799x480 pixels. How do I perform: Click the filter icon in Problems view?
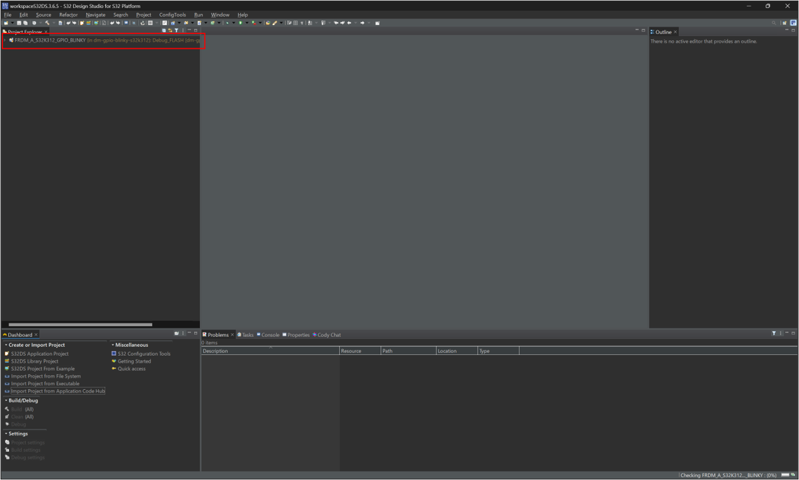coord(774,334)
